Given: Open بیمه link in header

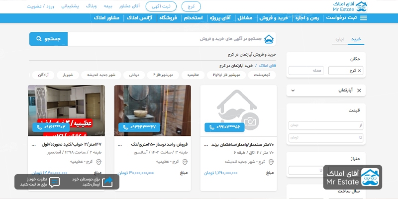Looking at the screenshot, I should coord(108,6).
